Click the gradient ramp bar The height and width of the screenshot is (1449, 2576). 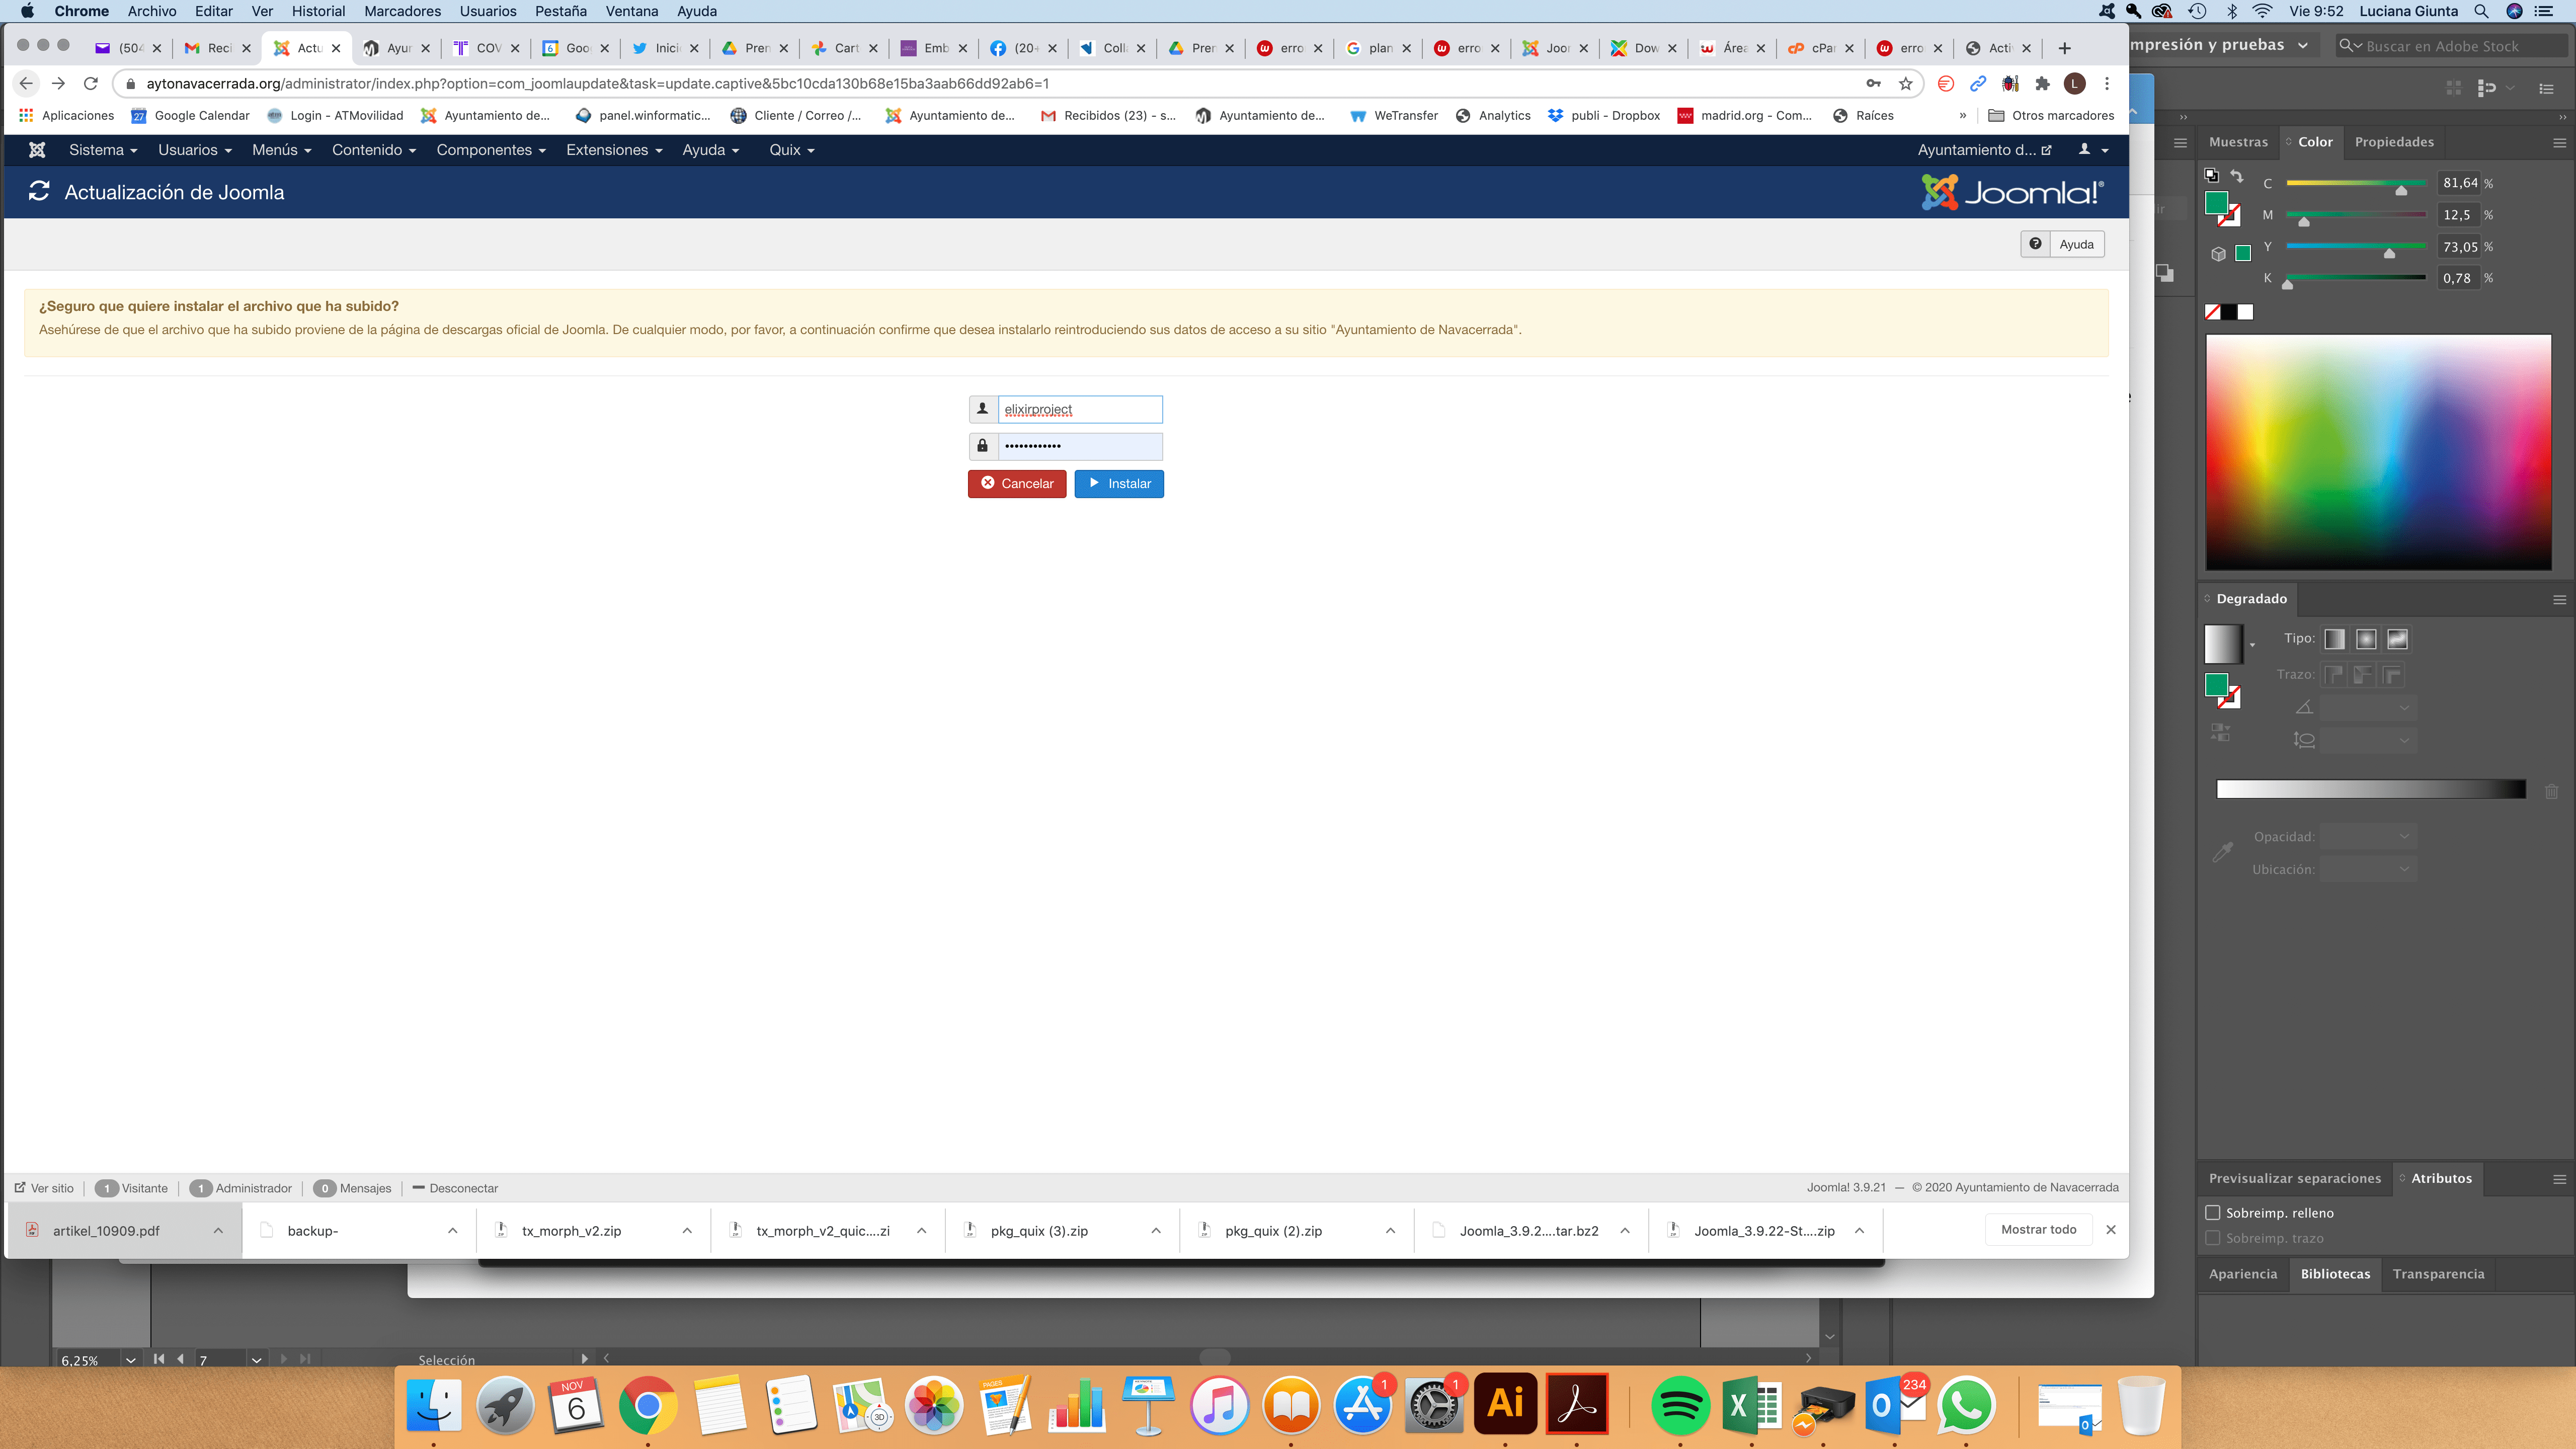coord(2371,790)
